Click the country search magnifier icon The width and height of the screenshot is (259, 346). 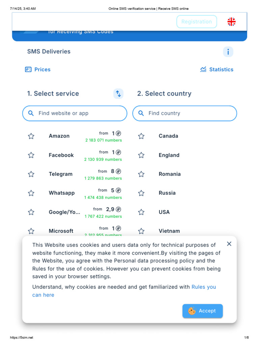[141, 113]
